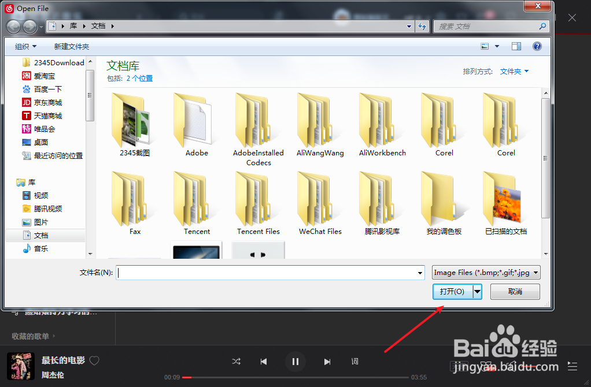Select the 腾讯影视库 folder
This screenshot has width=591, height=387.
tap(382, 203)
